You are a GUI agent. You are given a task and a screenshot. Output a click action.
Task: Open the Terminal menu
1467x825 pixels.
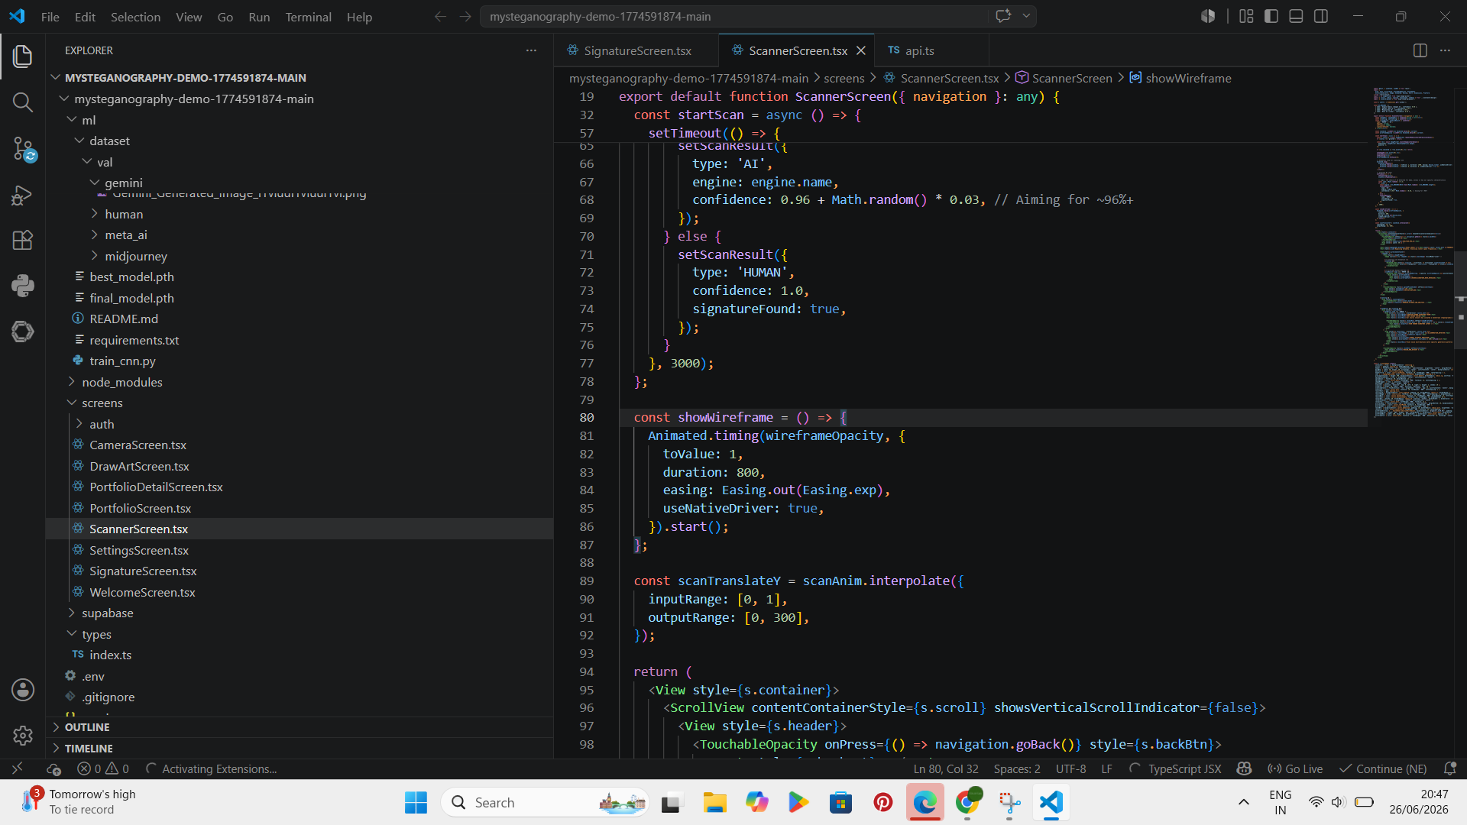pos(308,17)
